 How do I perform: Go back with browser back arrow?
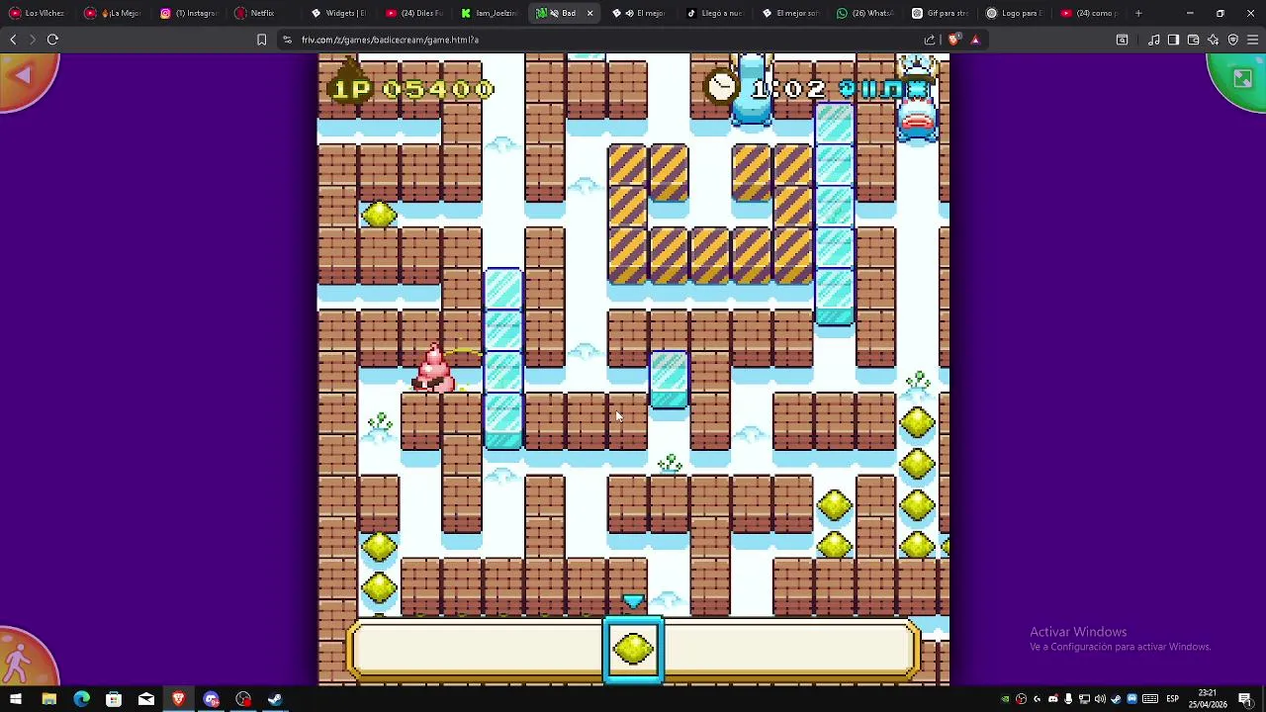[x=13, y=40]
